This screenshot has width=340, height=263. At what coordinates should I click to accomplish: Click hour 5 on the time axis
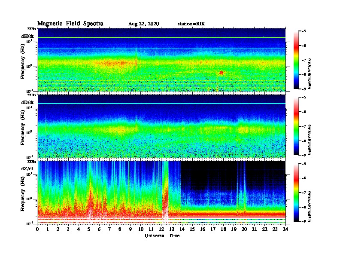[x=89, y=229]
